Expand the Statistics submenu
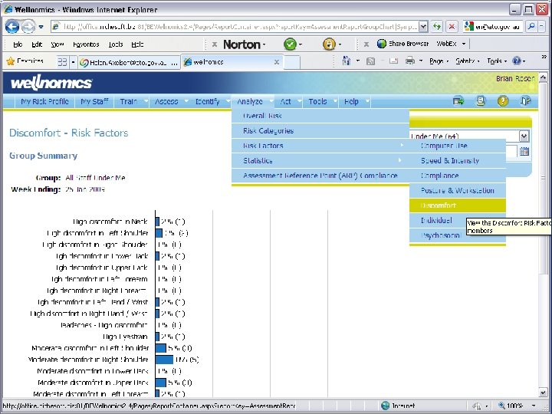This screenshot has height=414, width=552. click(x=320, y=160)
